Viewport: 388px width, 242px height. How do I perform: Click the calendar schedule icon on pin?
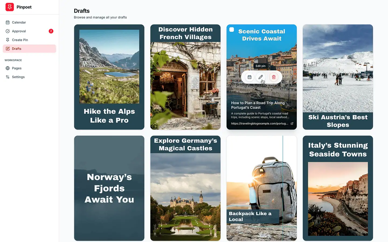tap(250, 77)
